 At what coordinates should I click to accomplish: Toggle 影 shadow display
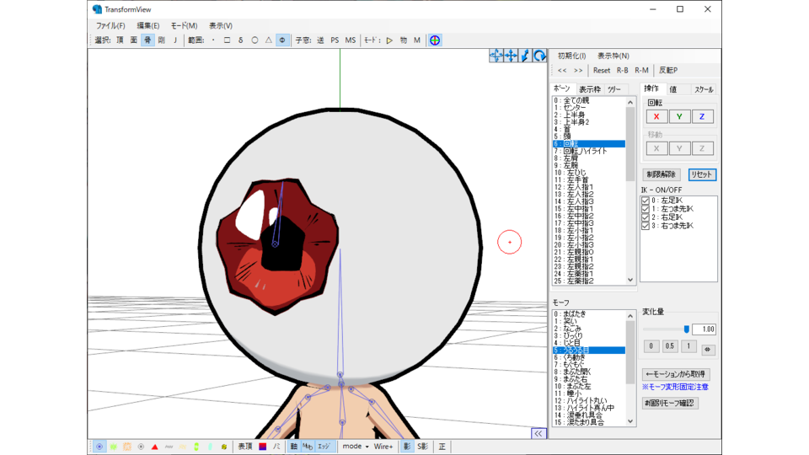[407, 447]
